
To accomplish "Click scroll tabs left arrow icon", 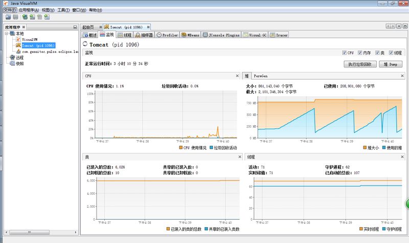I will [x=388, y=26].
